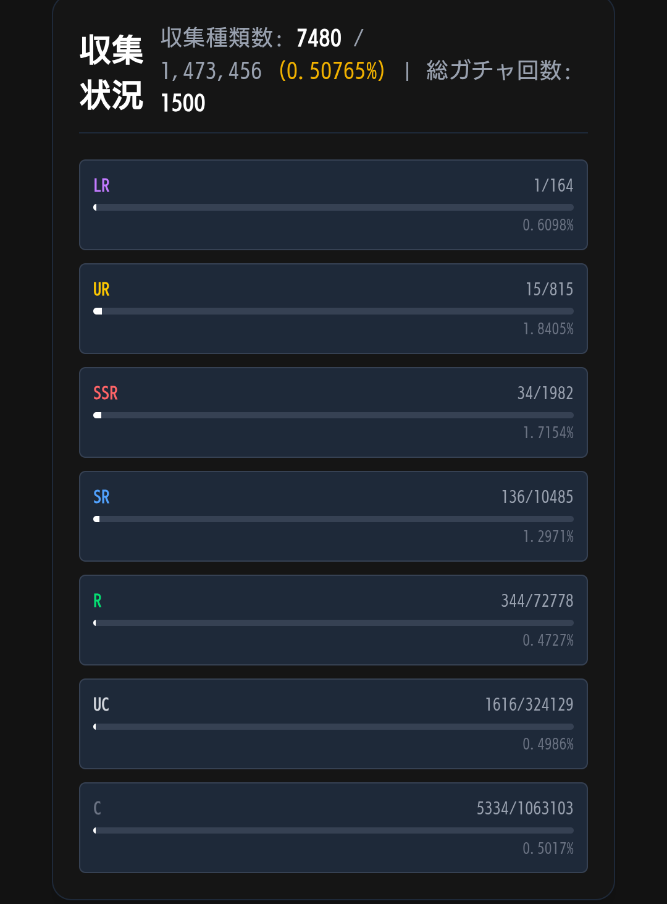Click the UC percentage 0.4986%
The image size is (667, 904).
pyautogui.click(x=548, y=744)
